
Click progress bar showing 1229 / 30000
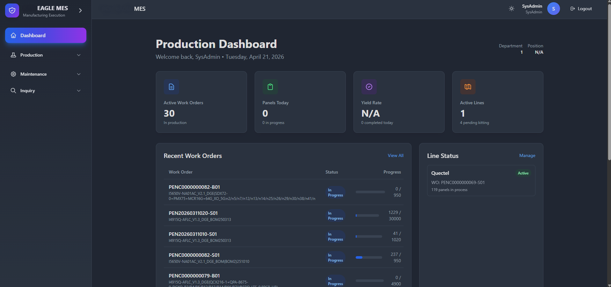[x=367, y=215]
